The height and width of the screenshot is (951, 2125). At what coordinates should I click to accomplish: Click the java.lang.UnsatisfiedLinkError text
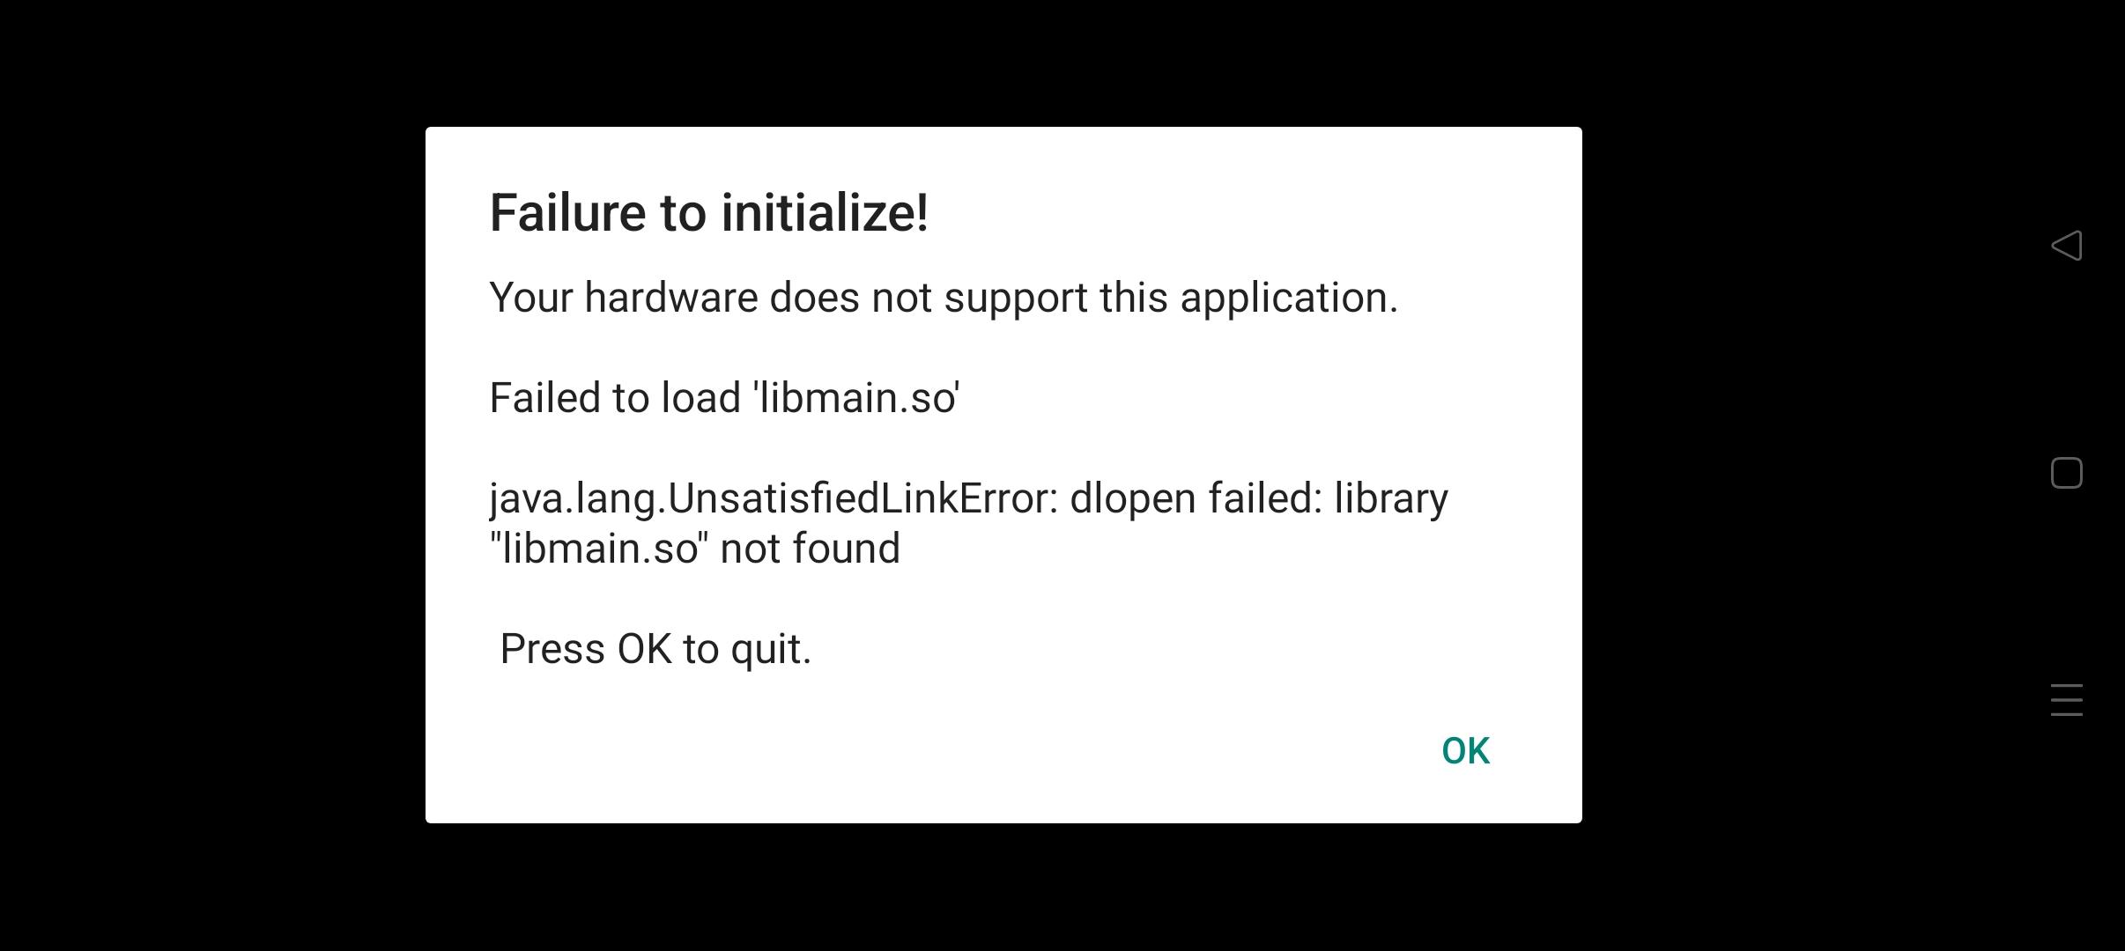tap(773, 499)
